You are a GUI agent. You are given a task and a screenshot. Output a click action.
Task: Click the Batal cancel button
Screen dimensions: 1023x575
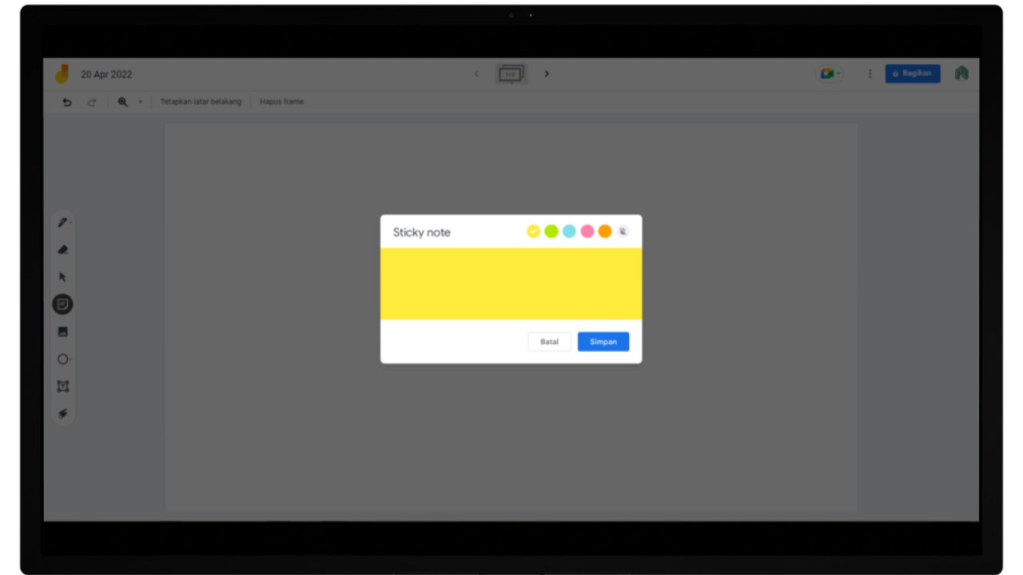tap(550, 342)
